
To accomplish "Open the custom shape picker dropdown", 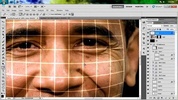I will 47,14.
